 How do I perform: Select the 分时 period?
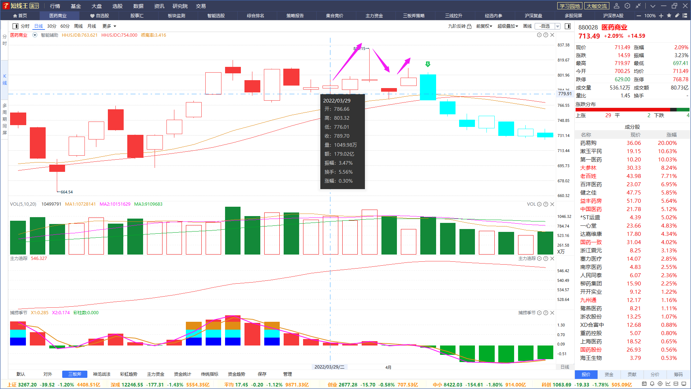click(25, 26)
